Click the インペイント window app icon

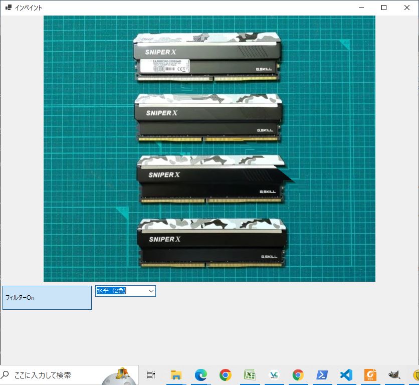coord(9,8)
